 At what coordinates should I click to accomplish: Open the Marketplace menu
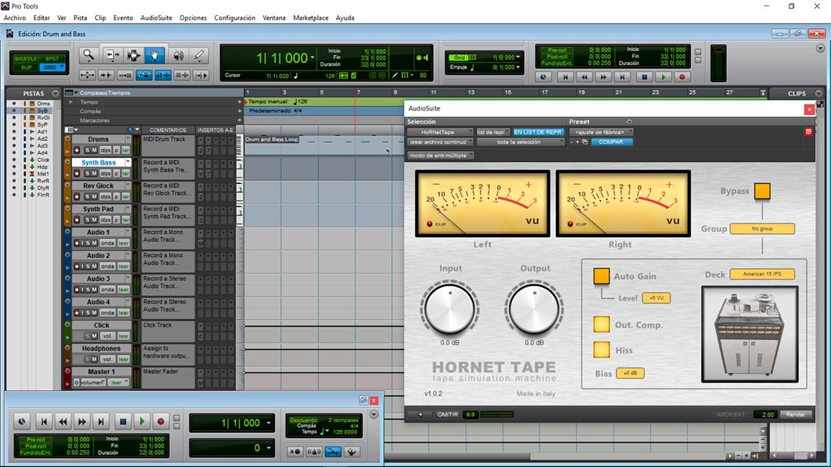point(311,17)
